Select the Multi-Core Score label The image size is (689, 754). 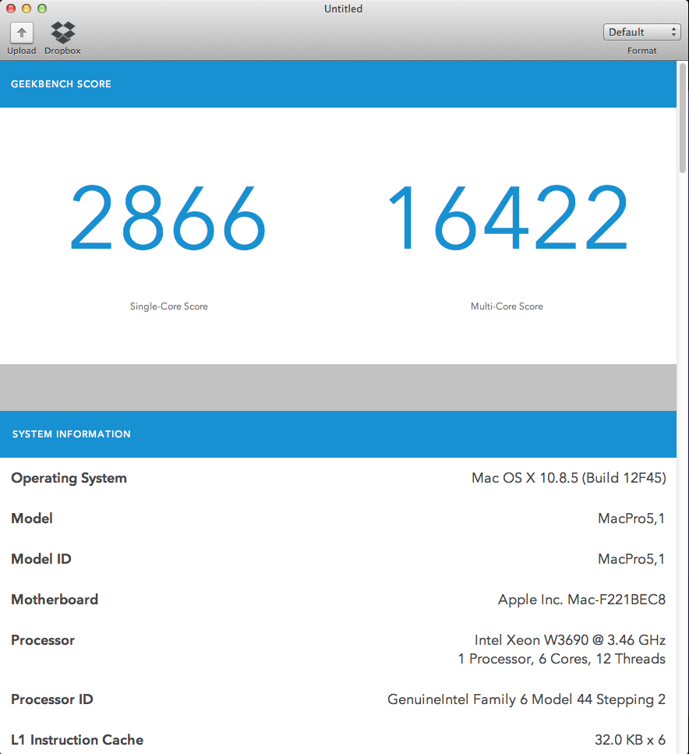coord(507,306)
